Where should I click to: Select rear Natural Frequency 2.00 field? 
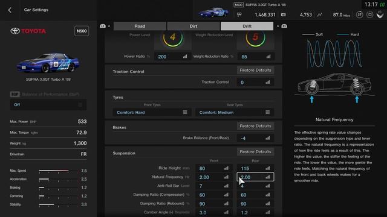(x=255, y=177)
